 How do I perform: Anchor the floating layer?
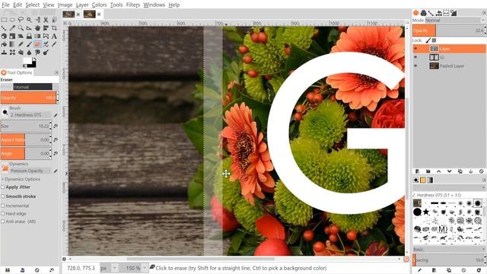click(470, 171)
